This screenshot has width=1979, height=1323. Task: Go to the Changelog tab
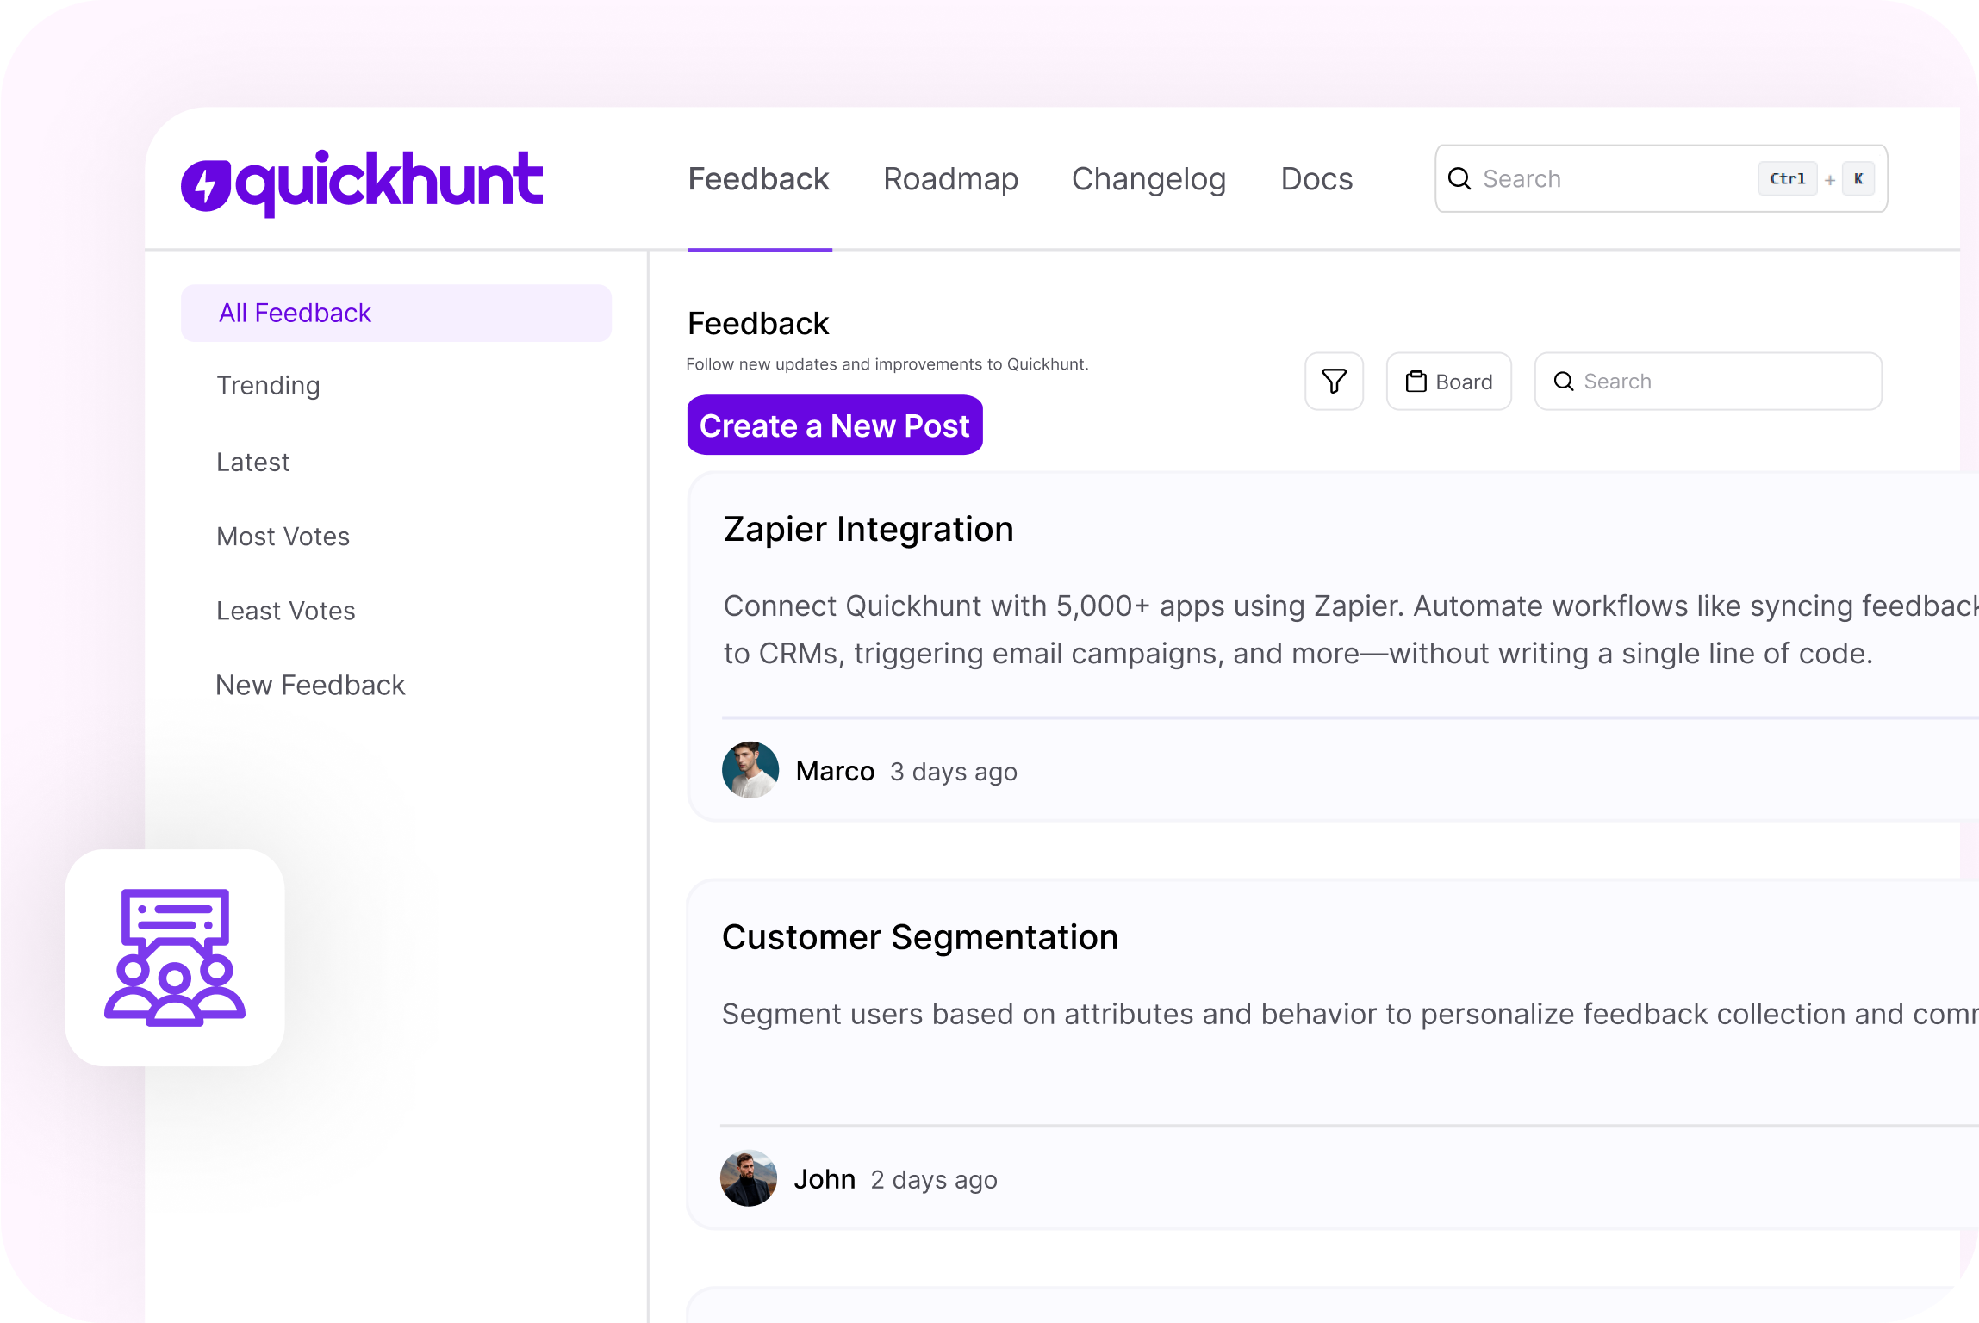(x=1148, y=179)
